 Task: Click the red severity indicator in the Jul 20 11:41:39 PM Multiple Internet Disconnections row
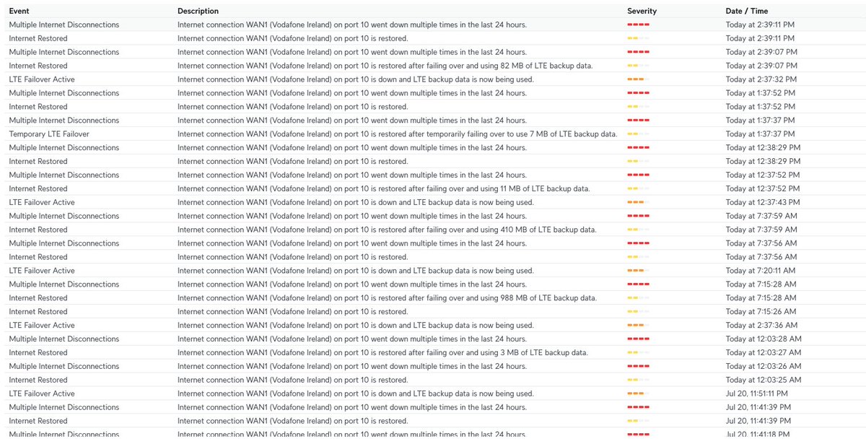tap(638, 408)
